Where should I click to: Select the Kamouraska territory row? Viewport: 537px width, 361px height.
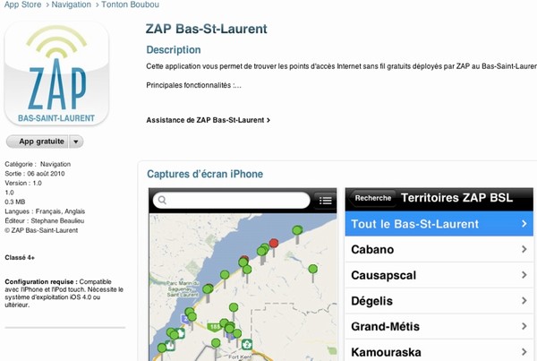pos(439,351)
